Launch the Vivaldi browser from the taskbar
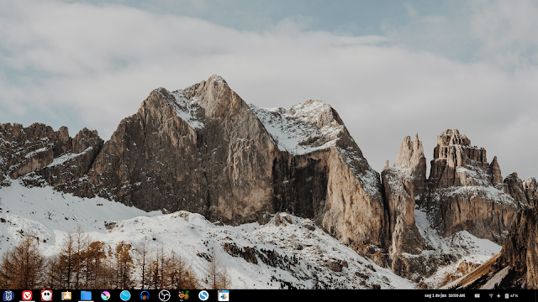The image size is (538, 302). tap(27, 295)
